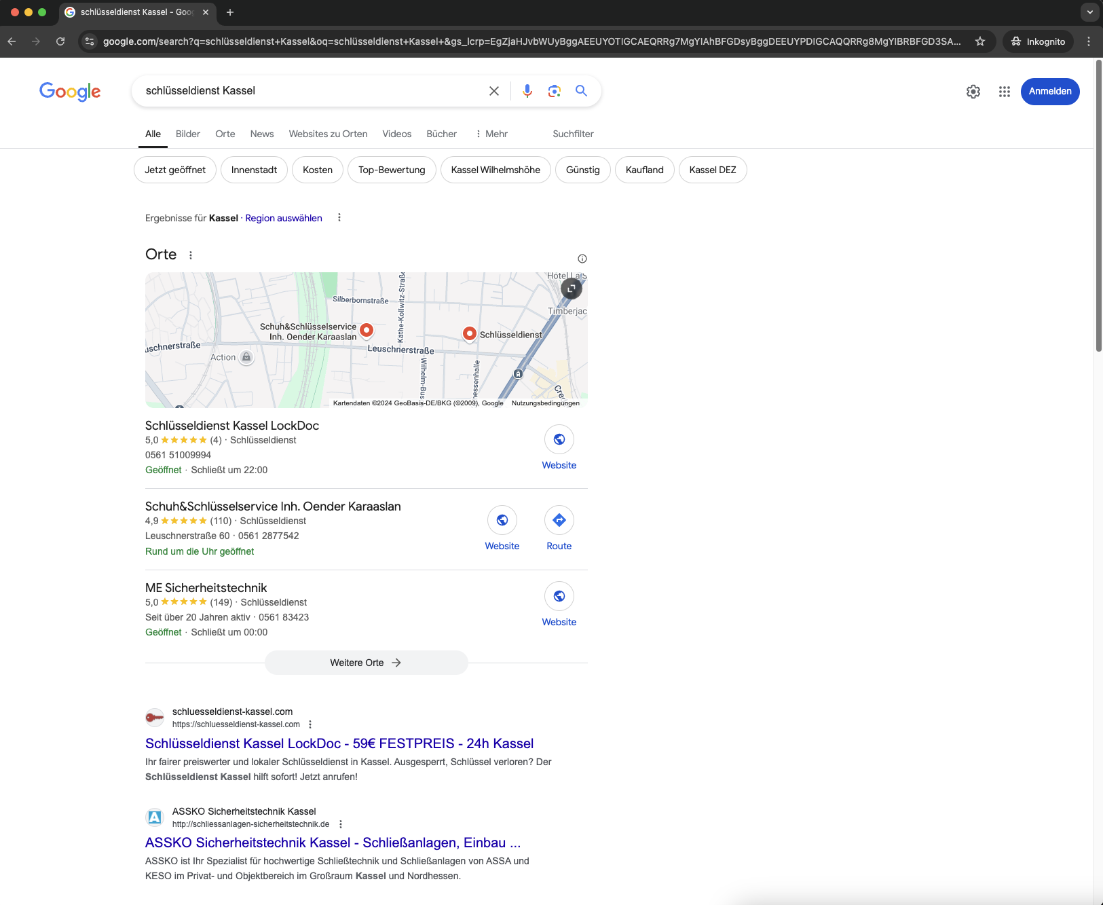Viewport: 1103px width, 905px height.
Task: Open Google Lens image search icon
Action: [x=555, y=91]
